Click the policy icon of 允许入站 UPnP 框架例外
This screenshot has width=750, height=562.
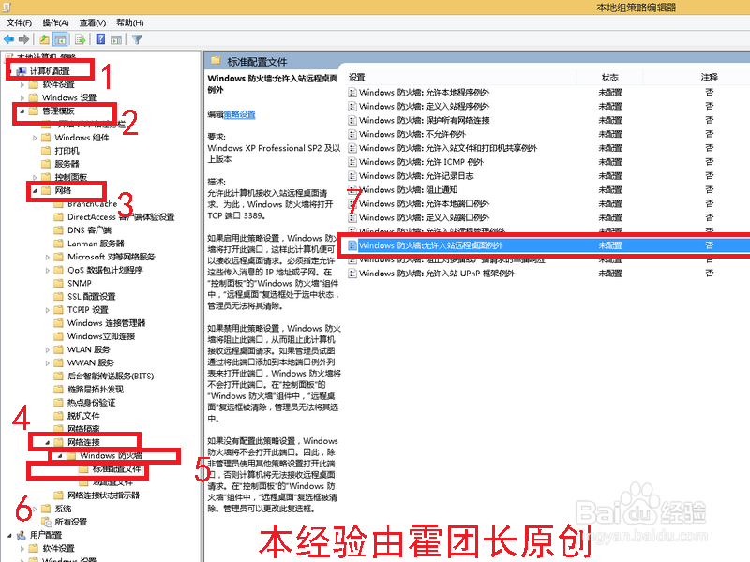[x=352, y=274]
